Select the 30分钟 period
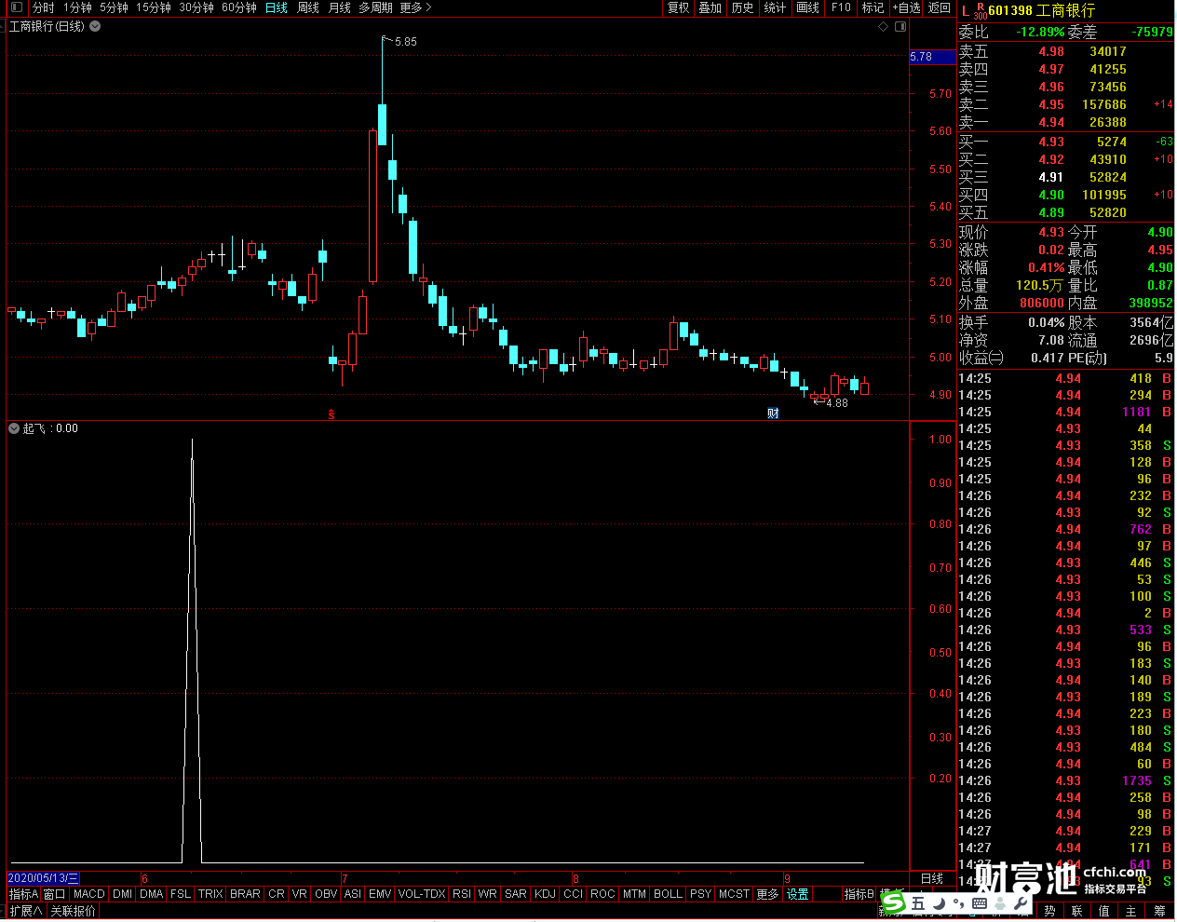The width and height of the screenshot is (1177, 922). pos(196,7)
